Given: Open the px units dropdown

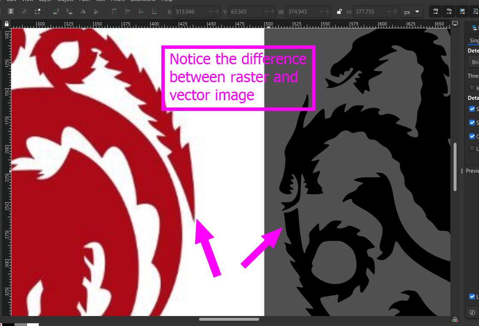Looking at the screenshot, I should click(412, 12).
